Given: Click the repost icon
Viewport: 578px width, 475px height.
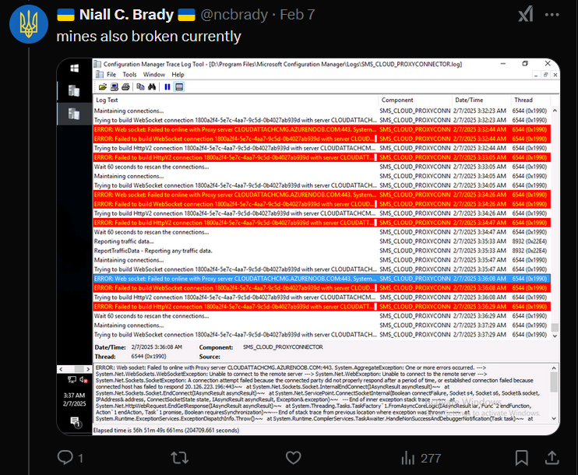Looking at the screenshot, I should (x=180, y=458).
